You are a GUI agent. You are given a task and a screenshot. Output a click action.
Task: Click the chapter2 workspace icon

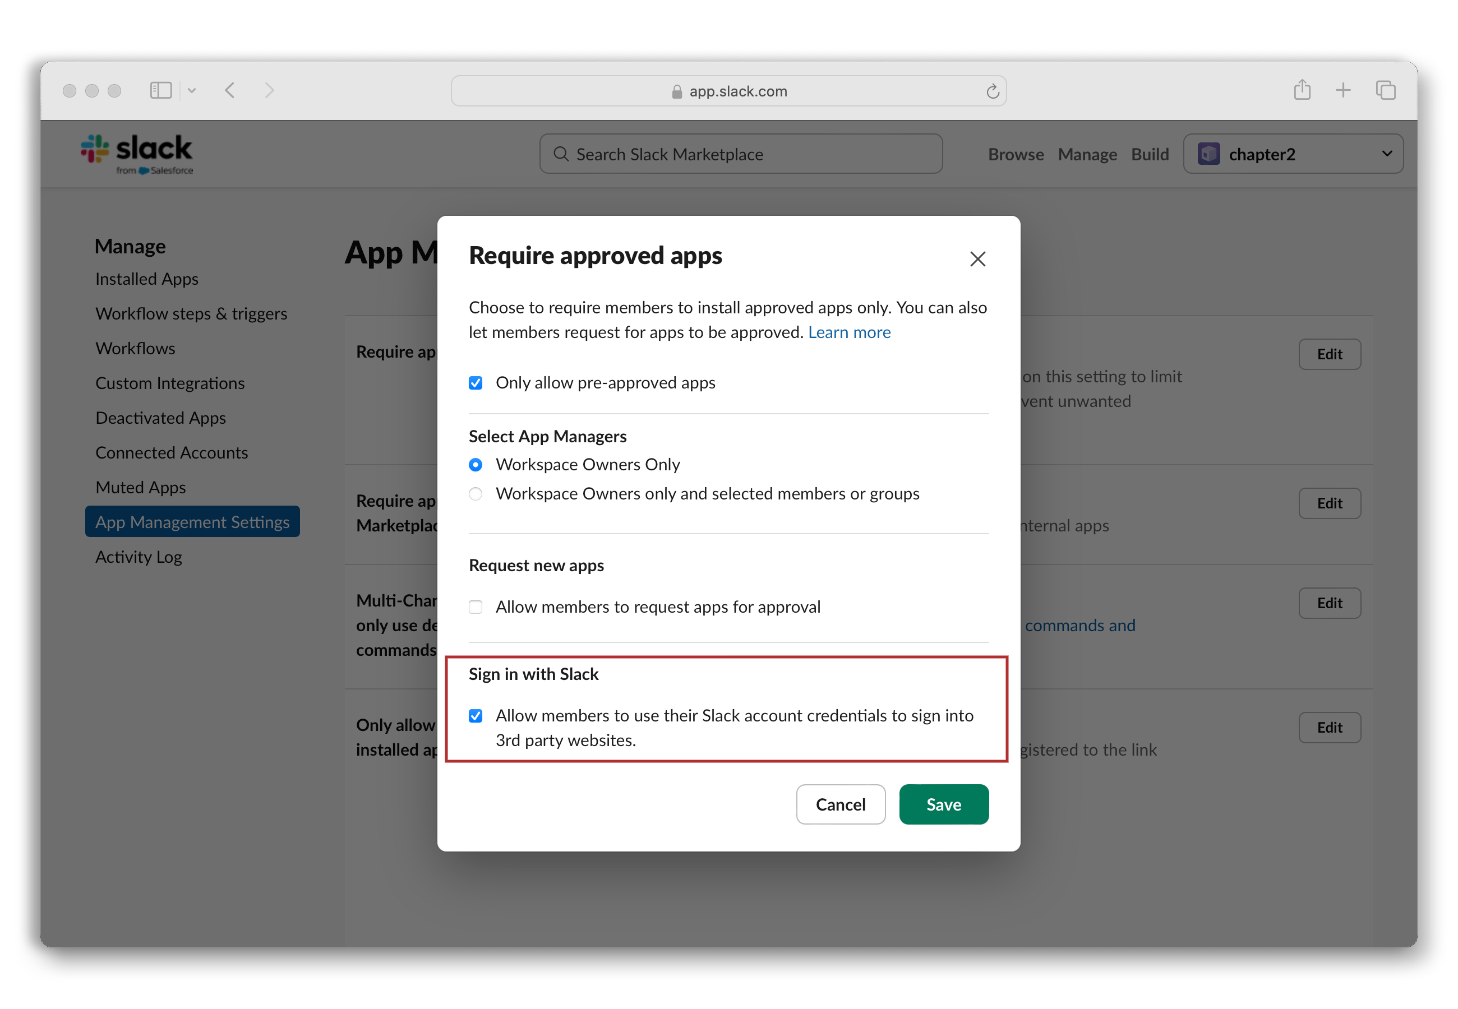coord(1208,154)
